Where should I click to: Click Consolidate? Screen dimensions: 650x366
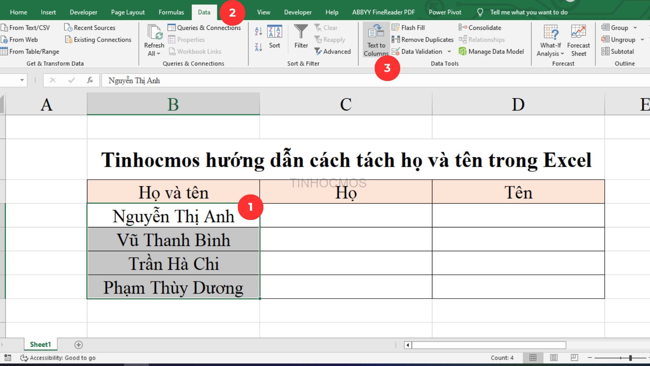pyautogui.click(x=480, y=28)
